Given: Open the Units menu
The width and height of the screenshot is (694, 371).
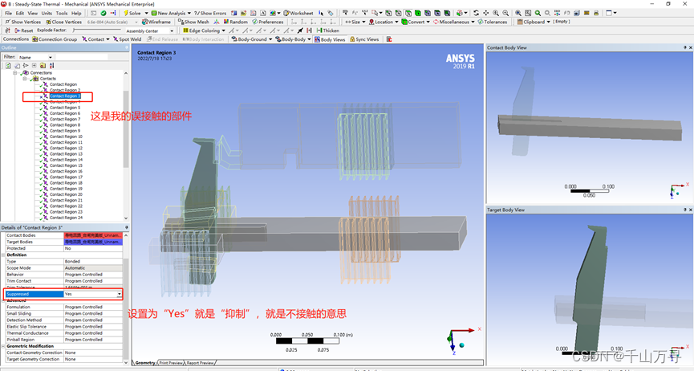Looking at the screenshot, I should pos(47,13).
